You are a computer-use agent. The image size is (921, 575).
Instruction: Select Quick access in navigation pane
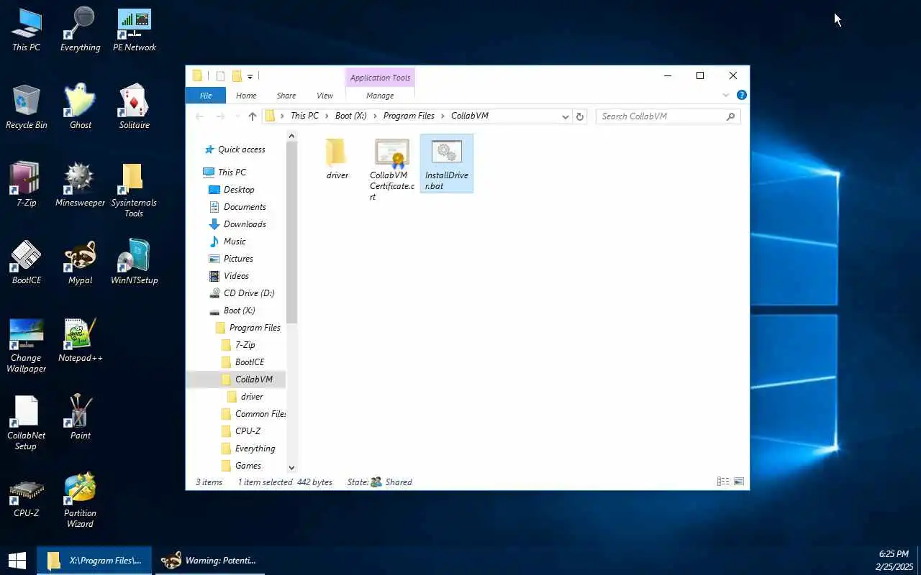[x=241, y=149]
